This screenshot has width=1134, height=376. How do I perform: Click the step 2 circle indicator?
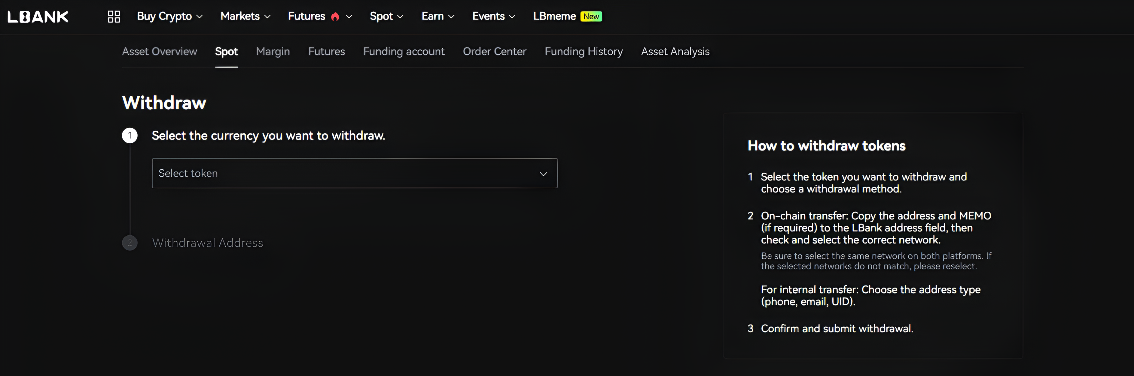pos(130,243)
